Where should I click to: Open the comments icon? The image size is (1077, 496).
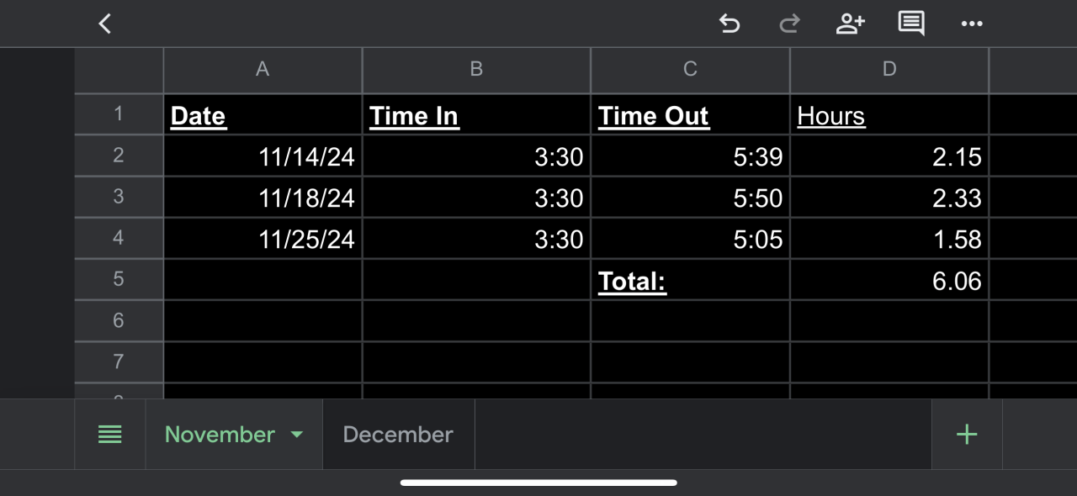pos(911,24)
